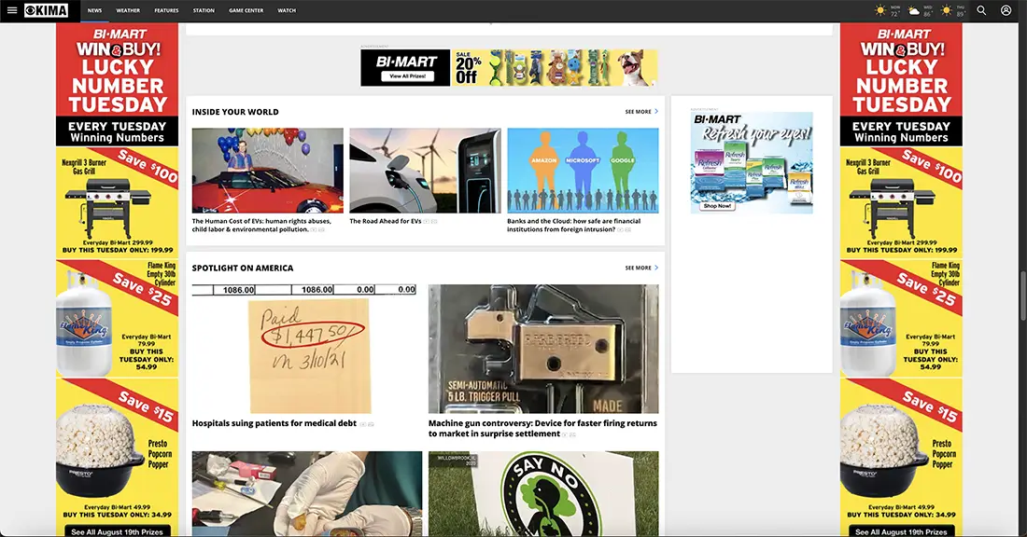The width and height of the screenshot is (1027, 537).
Task: Open Human Cost of EVs headline
Action: [x=262, y=225]
